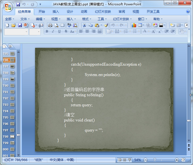Cut selection with scissors icon
This screenshot has width=193, height=165.
(84, 25)
